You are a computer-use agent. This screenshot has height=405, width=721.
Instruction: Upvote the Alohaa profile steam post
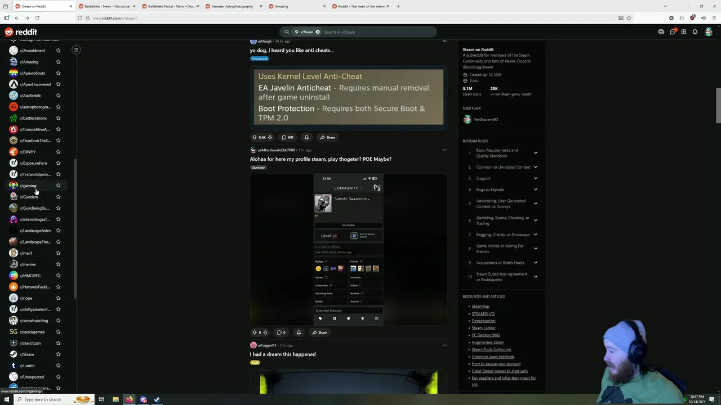point(254,332)
